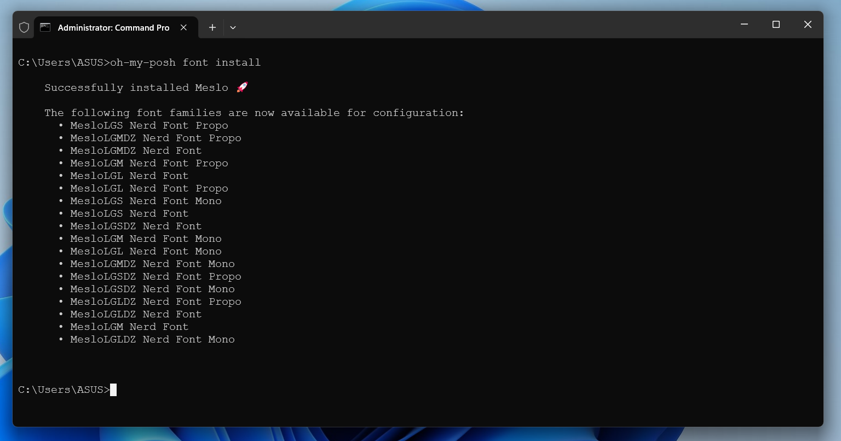Click the administrator shield icon
Image resolution: width=841 pixels, height=441 pixels.
tap(24, 27)
